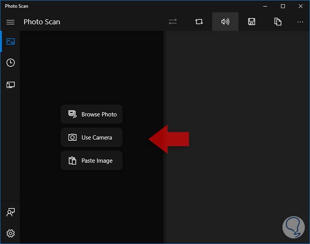Open the hamburger navigation menu
Screen dimensions: 310x244
pos(11,22)
